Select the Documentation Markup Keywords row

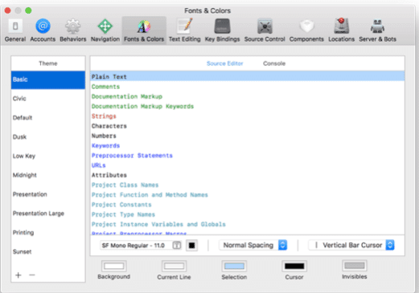click(248, 106)
